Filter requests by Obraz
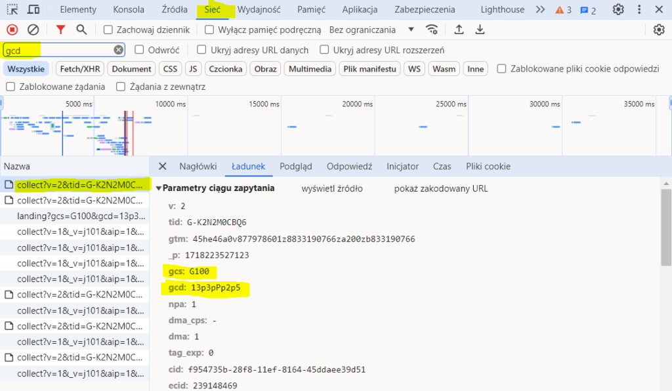Screen dimensions: 672x391 click(265, 69)
